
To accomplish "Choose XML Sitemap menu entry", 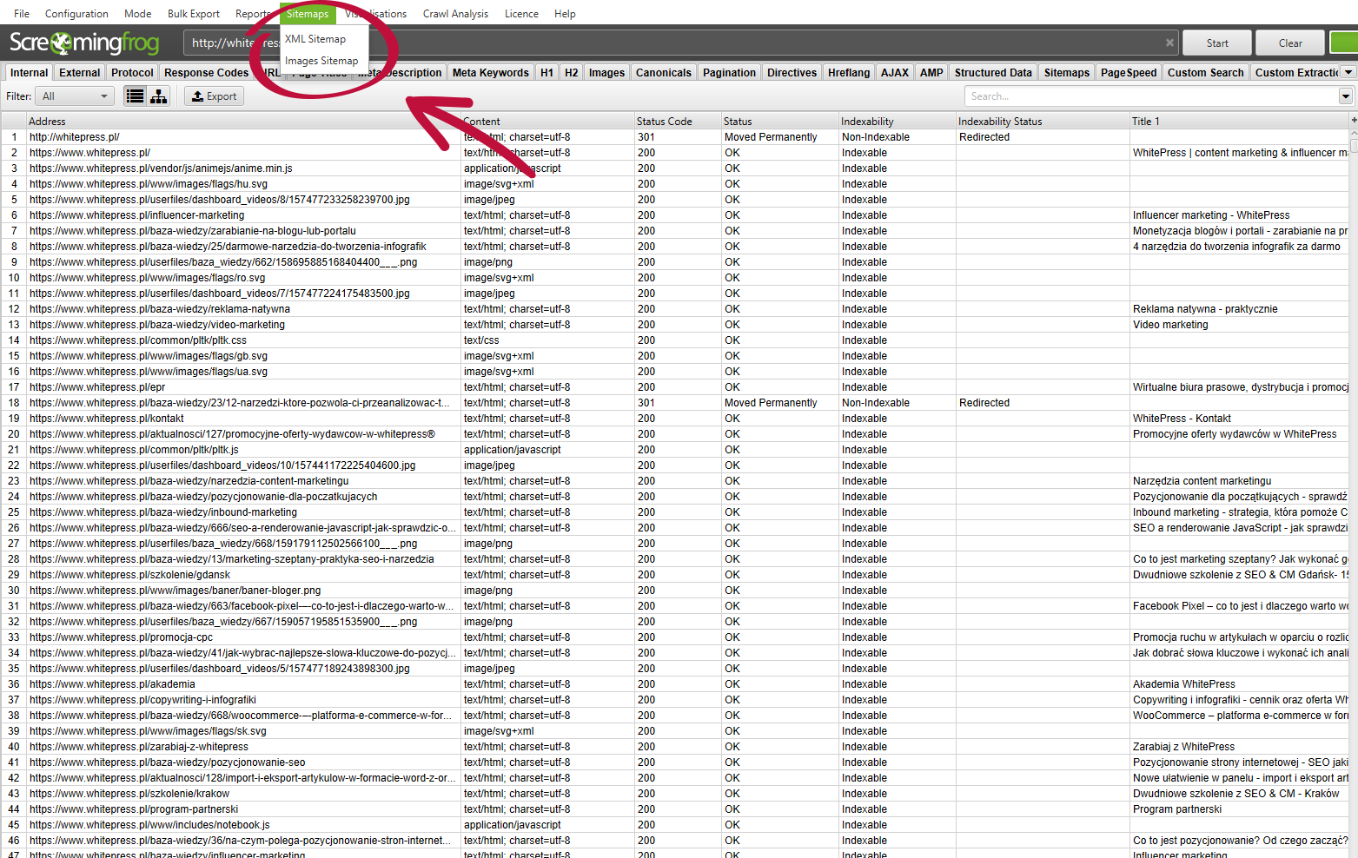I will tap(315, 39).
